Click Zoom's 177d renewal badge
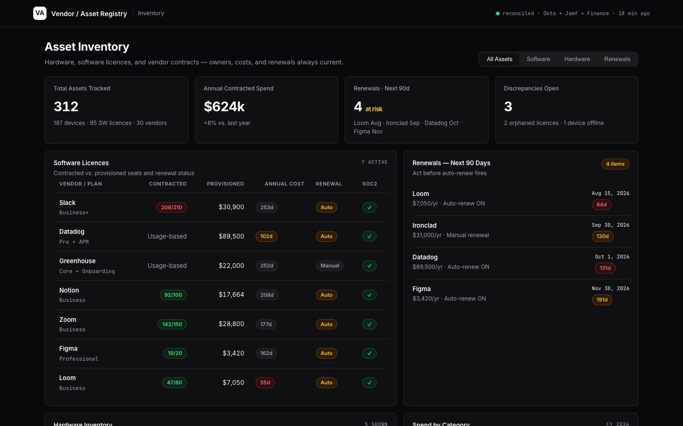This screenshot has width=683, height=426. click(x=266, y=324)
